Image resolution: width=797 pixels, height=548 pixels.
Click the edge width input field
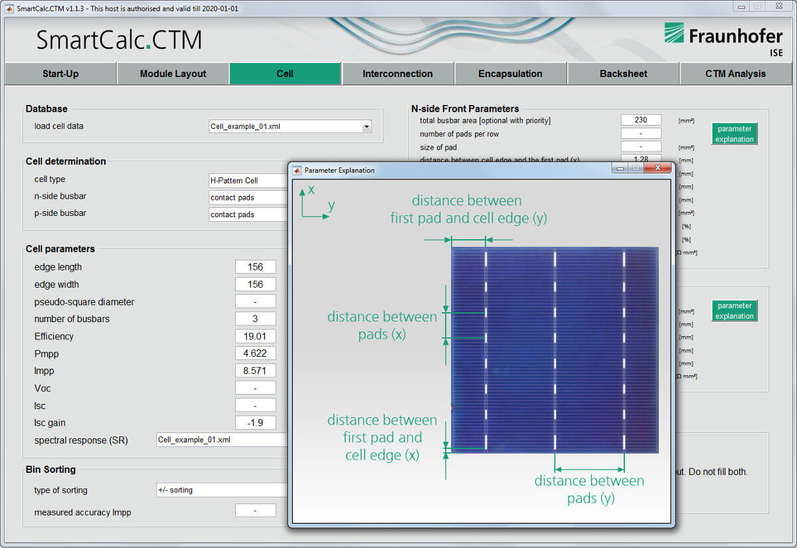point(255,284)
